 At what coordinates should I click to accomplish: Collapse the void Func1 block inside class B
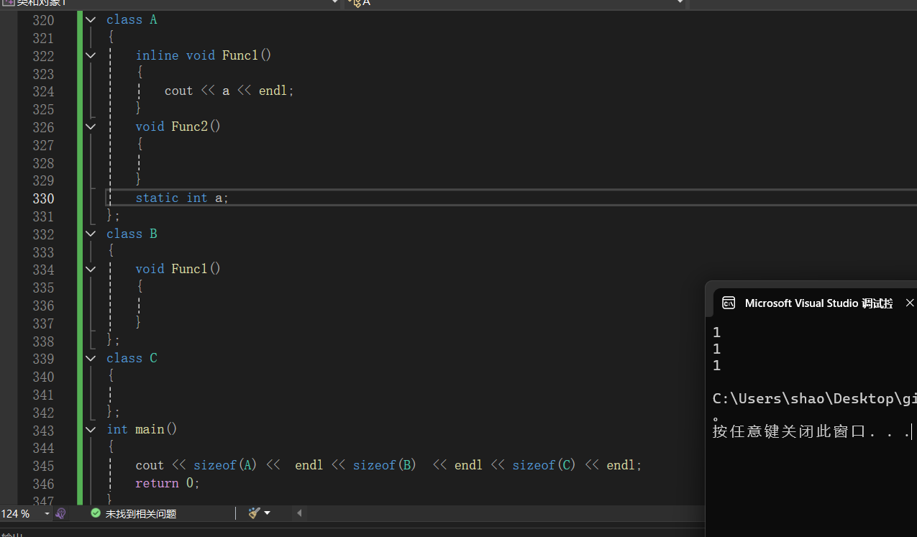(x=91, y=269)
